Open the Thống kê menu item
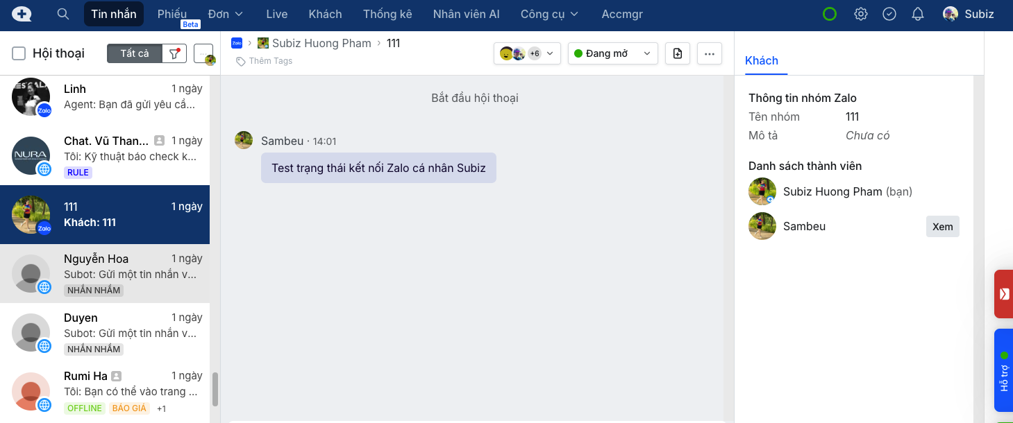 [387, 14]
